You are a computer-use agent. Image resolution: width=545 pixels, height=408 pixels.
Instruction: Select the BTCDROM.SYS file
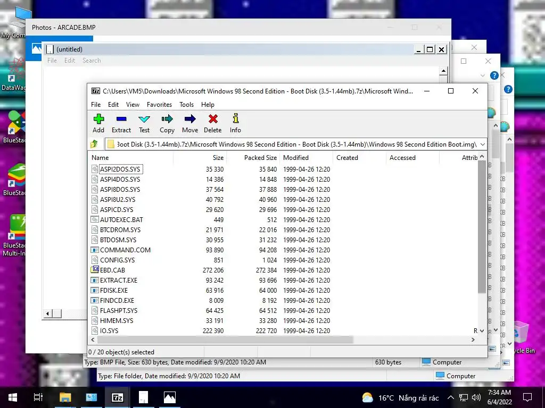tap(121, 229)
